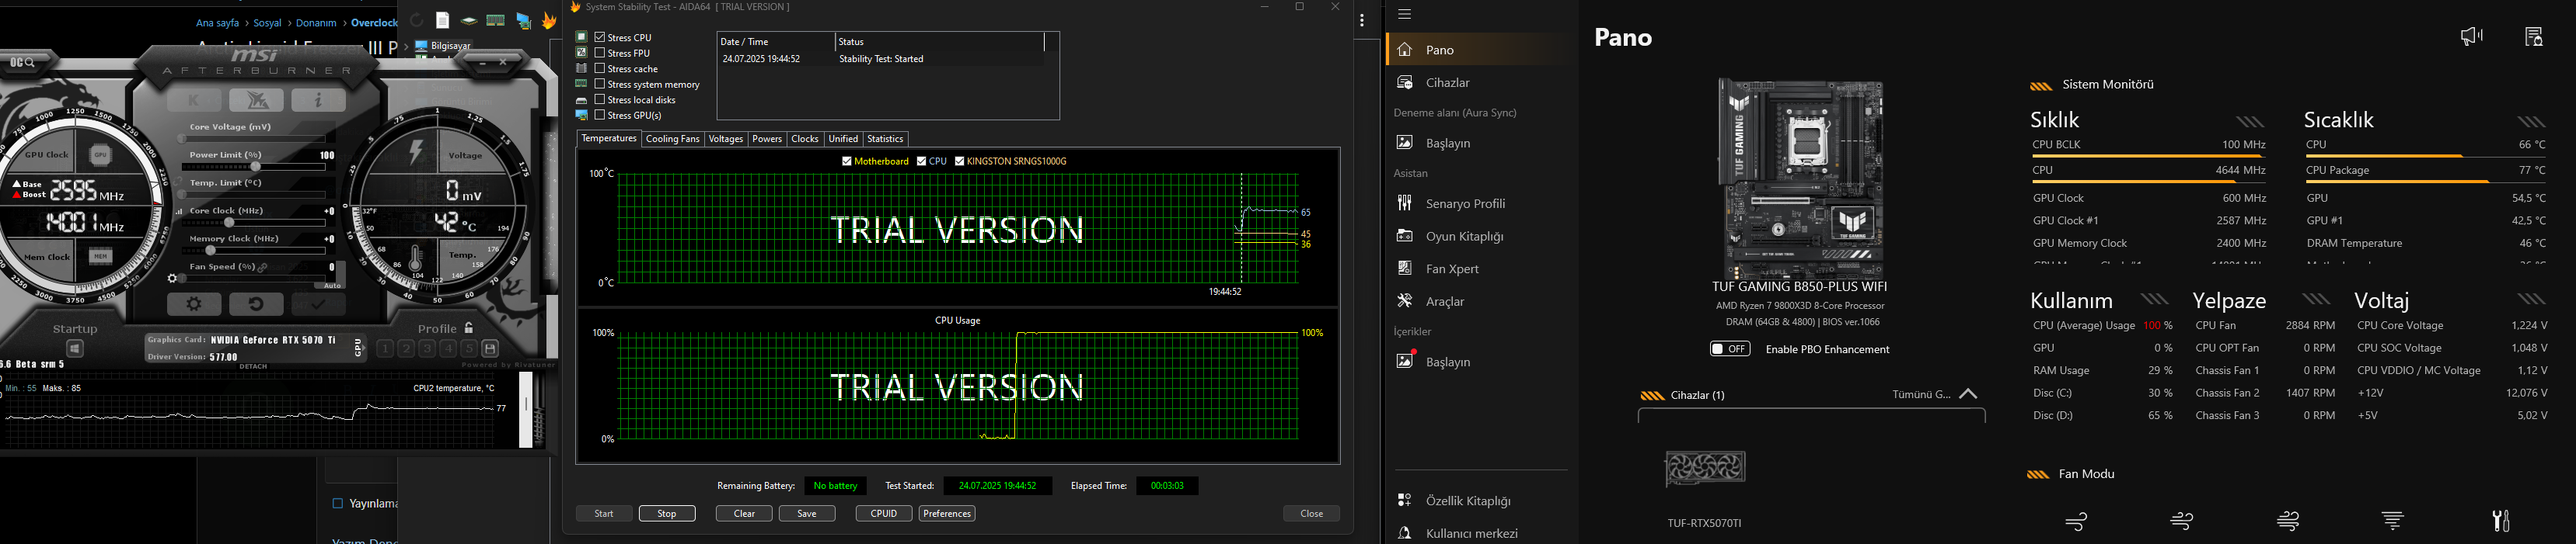Collapse the Cihazlar devices list
The height and width of the screenshot is (544, 2576).
click(x=1968, y=394)
